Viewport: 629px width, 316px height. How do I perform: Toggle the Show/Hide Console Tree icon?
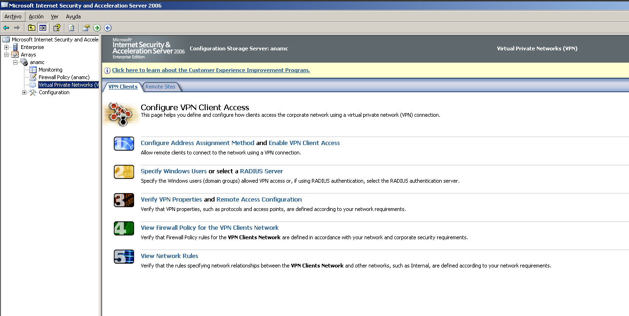coord(42,28)
